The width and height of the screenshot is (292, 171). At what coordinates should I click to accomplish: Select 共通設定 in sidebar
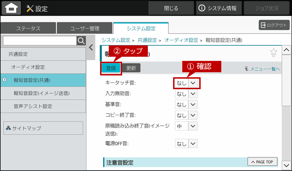[43, 54]
